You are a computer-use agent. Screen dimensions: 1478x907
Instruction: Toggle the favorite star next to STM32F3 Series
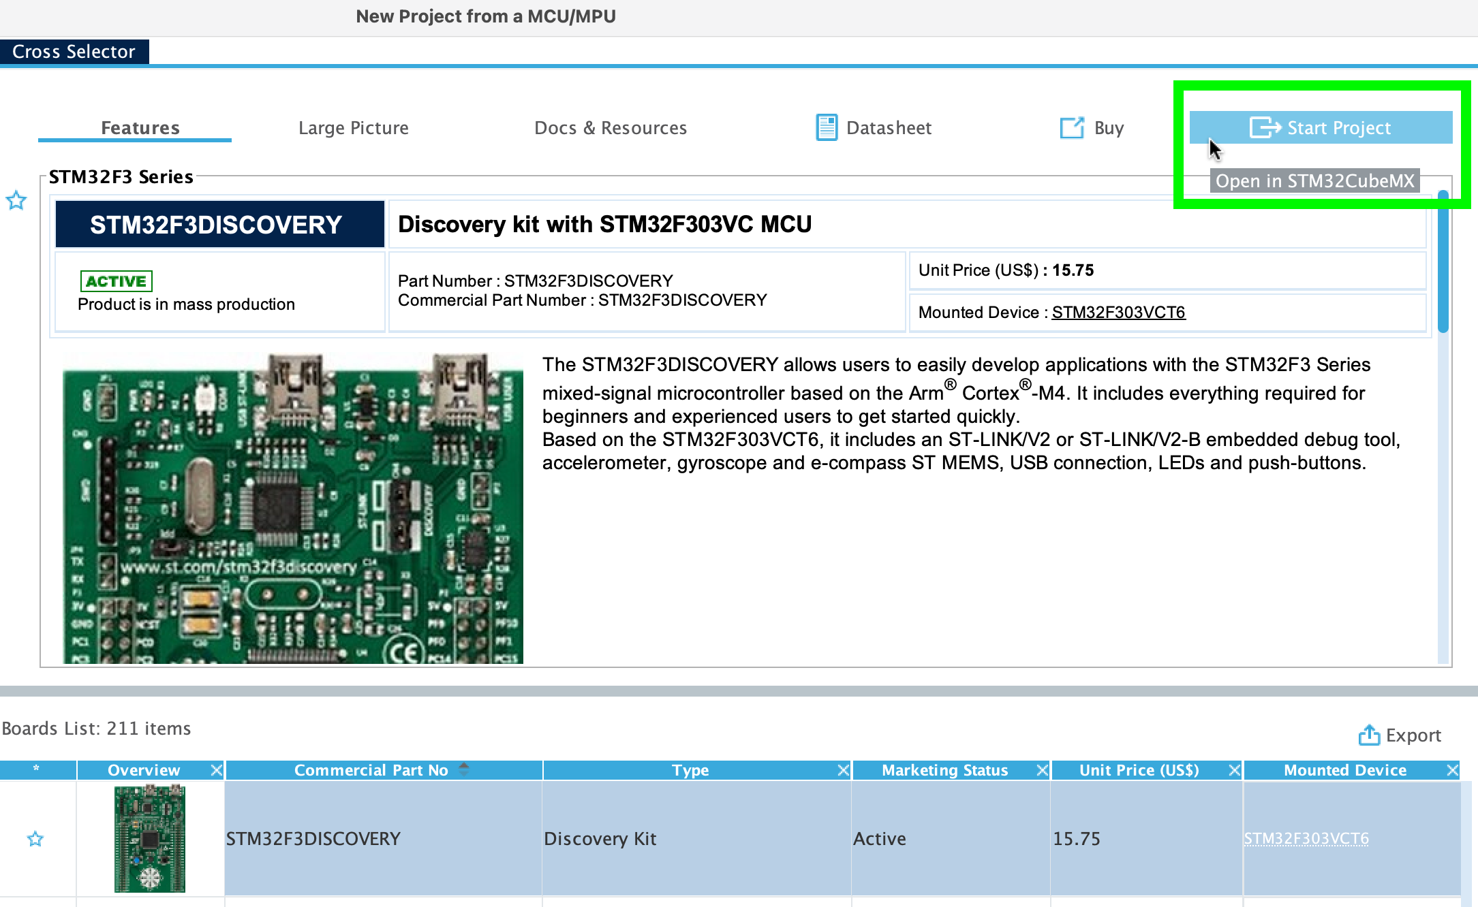click(x=15, y=200)
